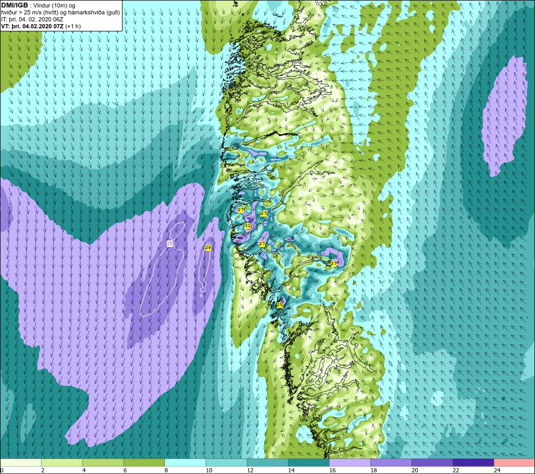Click the "12" value on the color scale

coord(250,470)
